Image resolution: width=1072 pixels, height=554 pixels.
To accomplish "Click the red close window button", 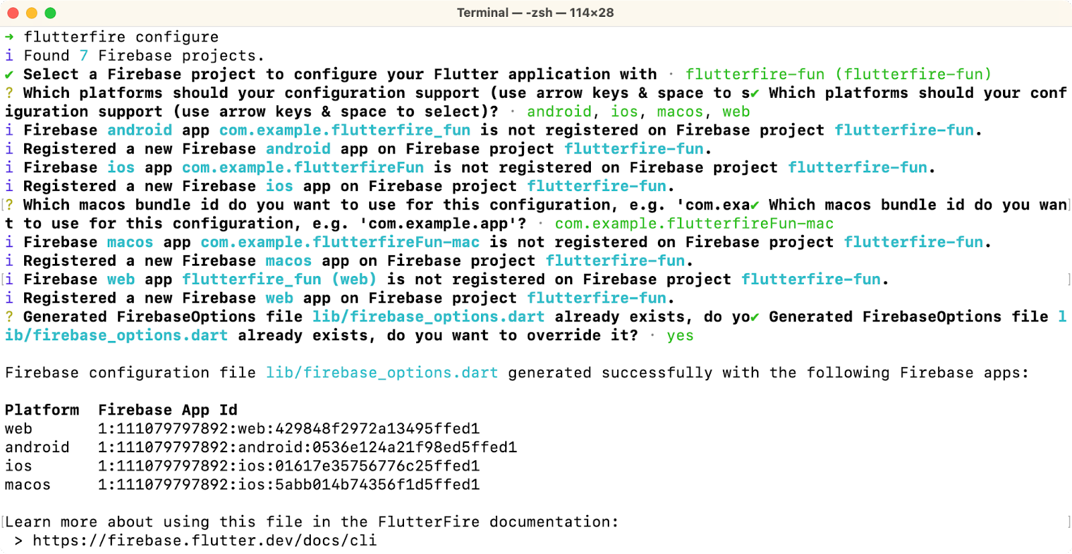I will 13,13.
